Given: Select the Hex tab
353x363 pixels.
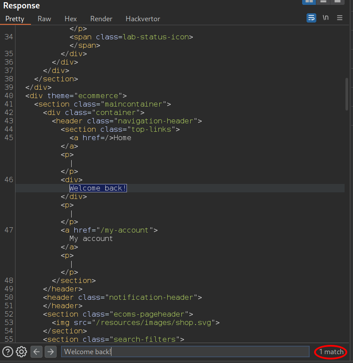Looking at the screenshot, I should point(71,19).
